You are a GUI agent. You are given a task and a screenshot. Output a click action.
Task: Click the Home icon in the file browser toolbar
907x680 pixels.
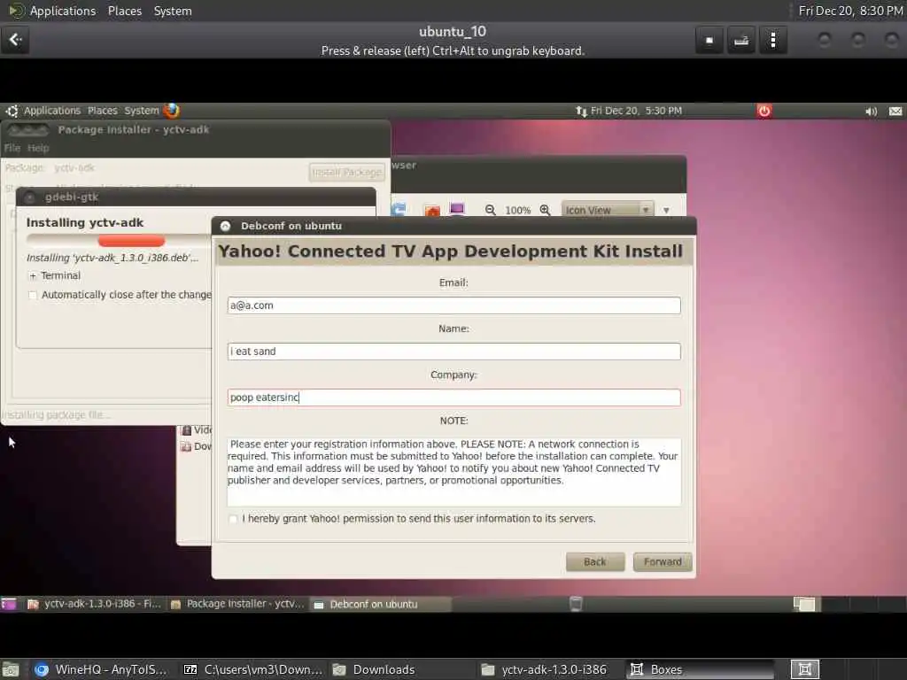coord(432,210)
